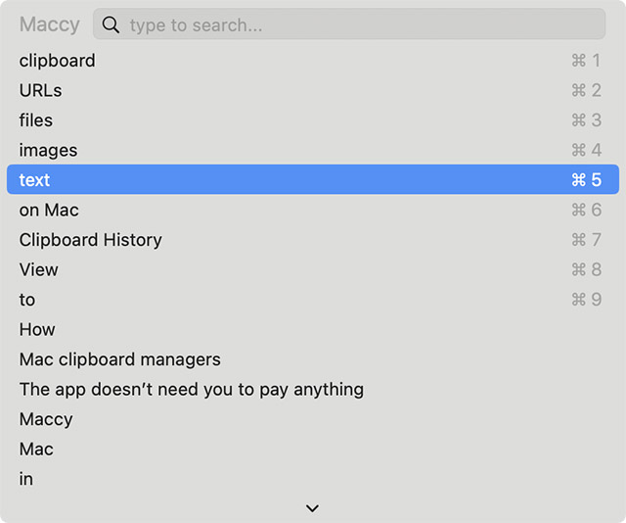Viewport: 626px width, 523px height.
Task: Select the 'clipboard' history entry
Action: (58, 61)
